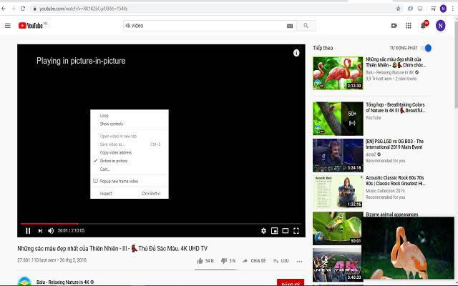Skip to the next video
This screenshot has width=458, height=286.
click(x=39, y=230)
